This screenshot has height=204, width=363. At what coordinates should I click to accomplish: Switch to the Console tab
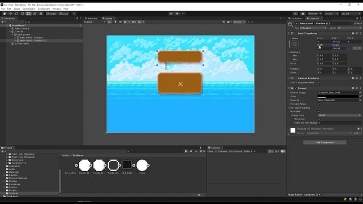[214, 147]
